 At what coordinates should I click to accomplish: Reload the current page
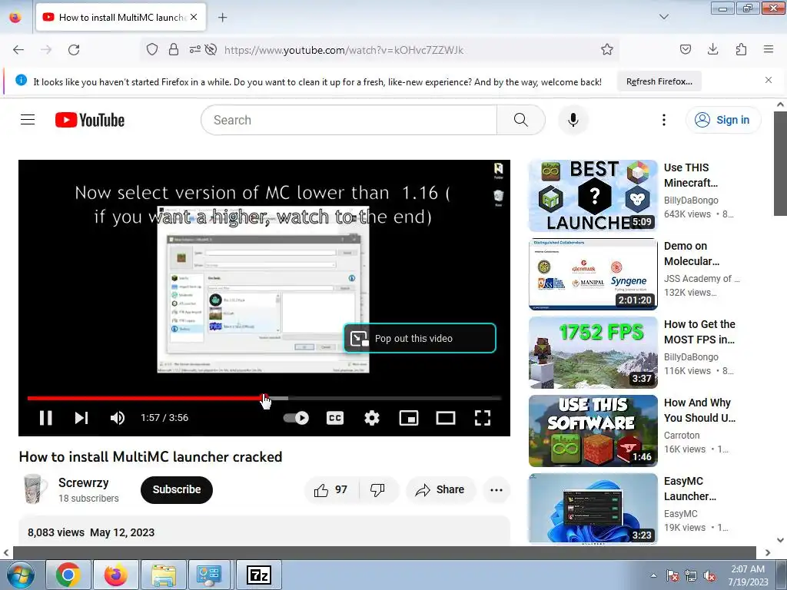click(74, 50)
